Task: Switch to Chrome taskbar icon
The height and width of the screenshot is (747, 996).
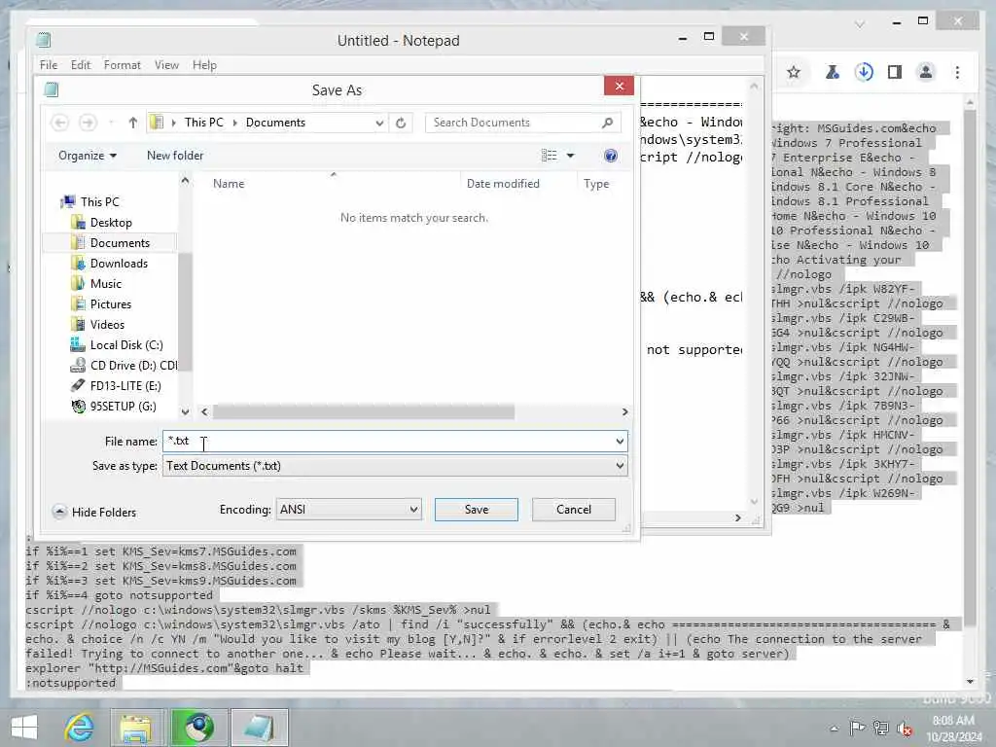Action: [198, 728]
